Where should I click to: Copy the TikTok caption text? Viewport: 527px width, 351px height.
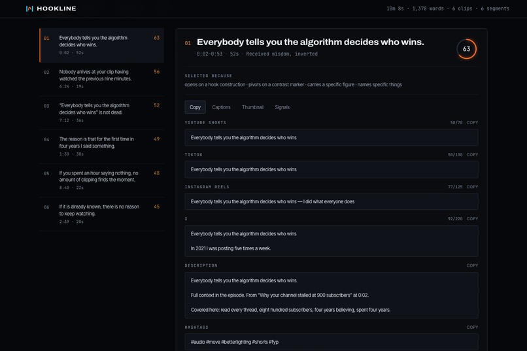click(x=472, y=155)
